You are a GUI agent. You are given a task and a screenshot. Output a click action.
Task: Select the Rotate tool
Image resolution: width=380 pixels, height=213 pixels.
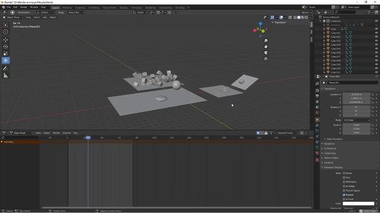[5, 47]
